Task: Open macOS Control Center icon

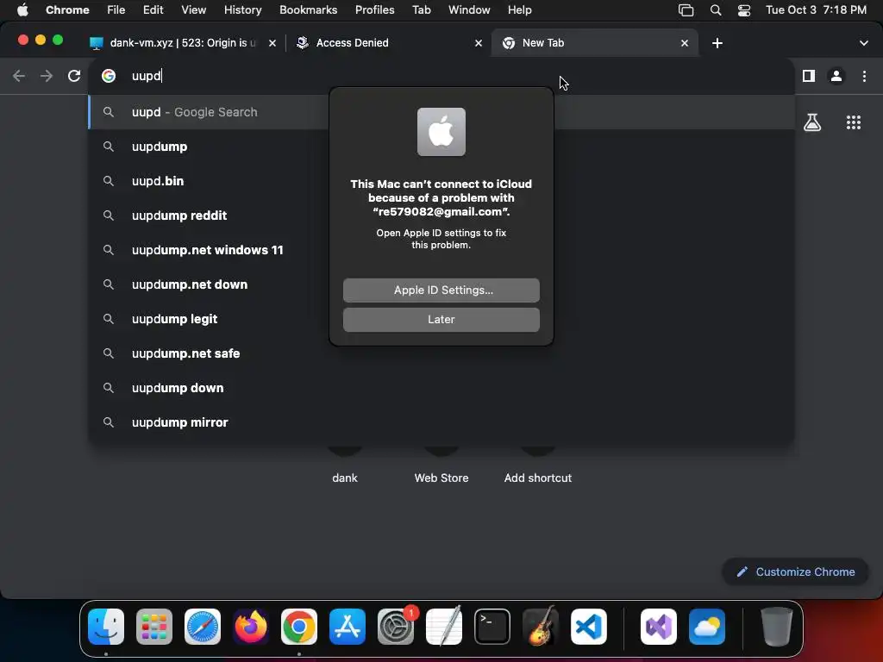Action: point(744,10)
